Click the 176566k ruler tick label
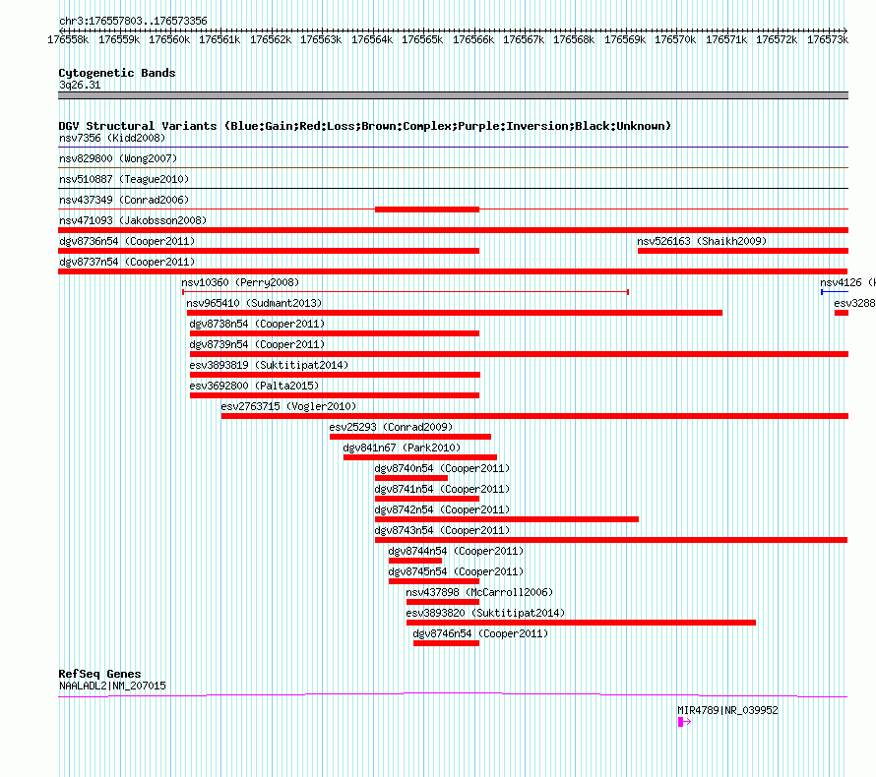Viewport: 876px width, 777px height. [473, 39]
